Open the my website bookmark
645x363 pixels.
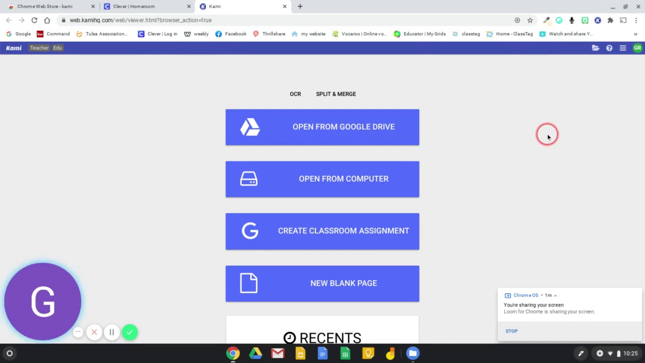[x=308, y=34]
